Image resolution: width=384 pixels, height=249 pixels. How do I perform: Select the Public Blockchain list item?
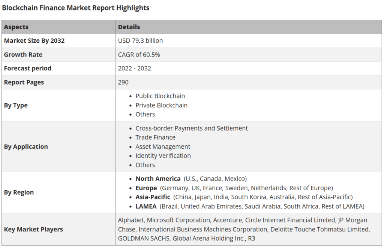160,96
